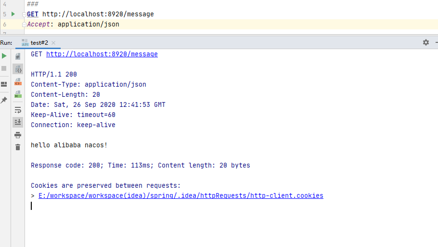Hide the Run tool window
Viewport: 438px width, 247px height.
pos(436,42)
